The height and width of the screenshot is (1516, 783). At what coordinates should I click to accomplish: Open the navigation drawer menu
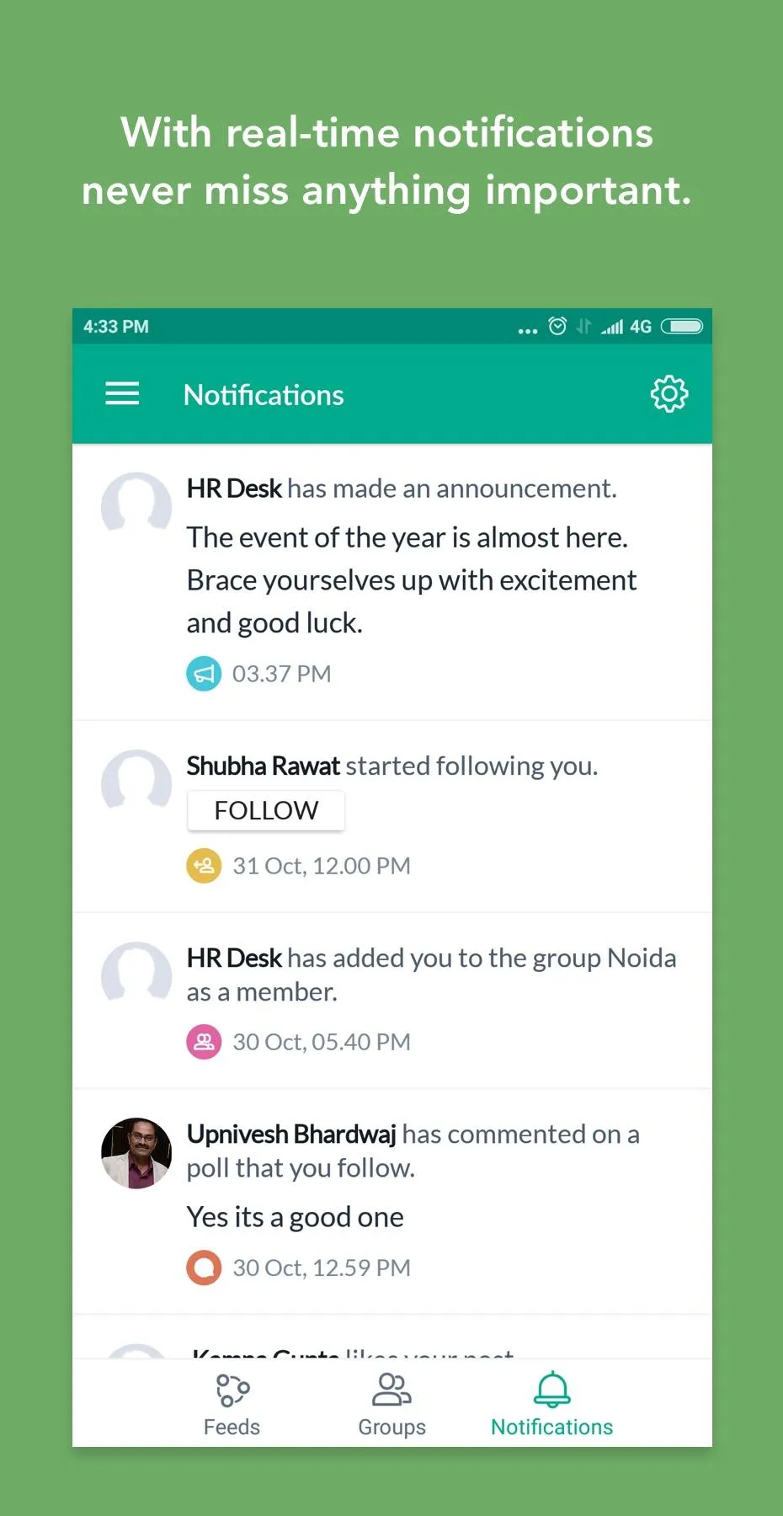tap(121, 393)
